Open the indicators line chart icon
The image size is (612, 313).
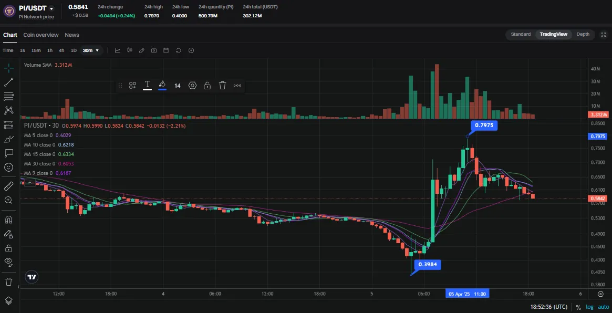(x=118, y=50)
